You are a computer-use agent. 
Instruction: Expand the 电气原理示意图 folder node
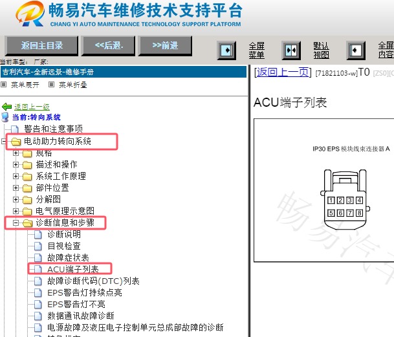click(16, 211)
